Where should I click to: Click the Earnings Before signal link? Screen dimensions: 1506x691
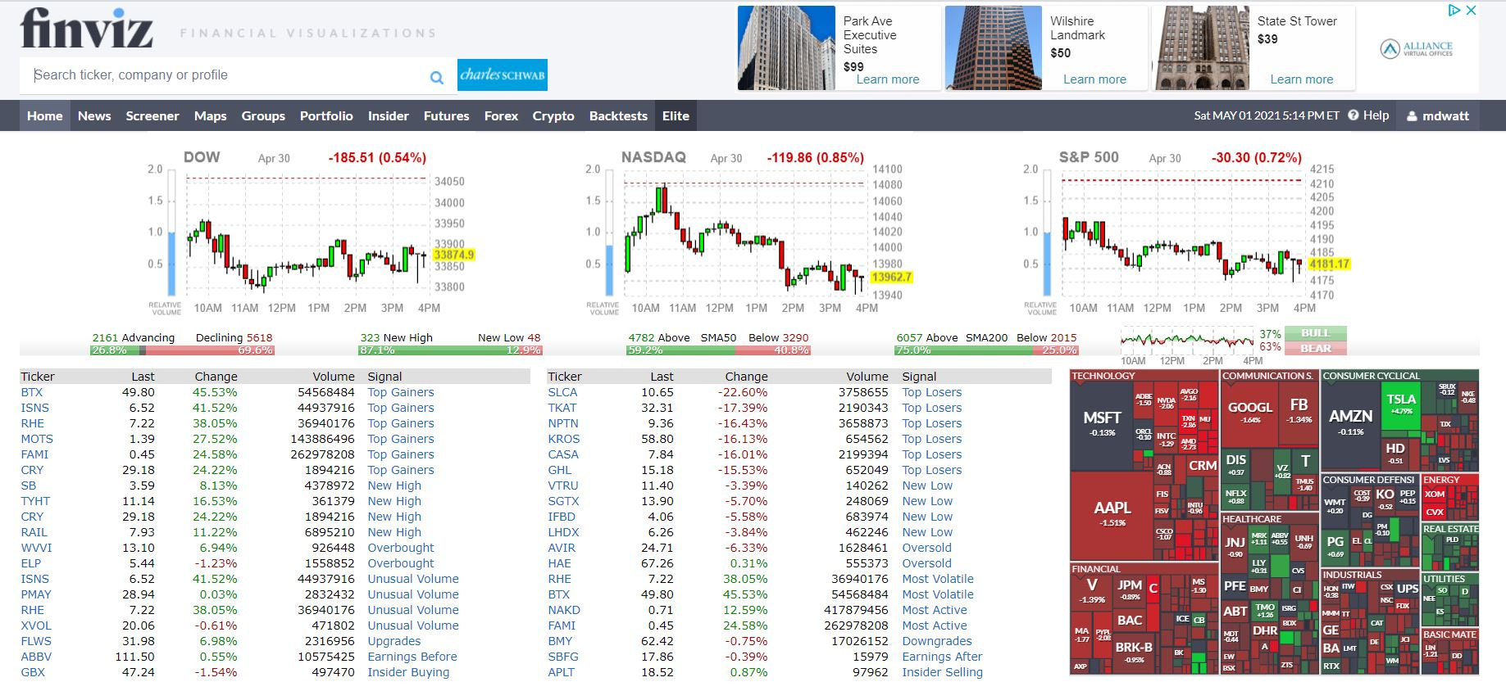coord(412,657)
